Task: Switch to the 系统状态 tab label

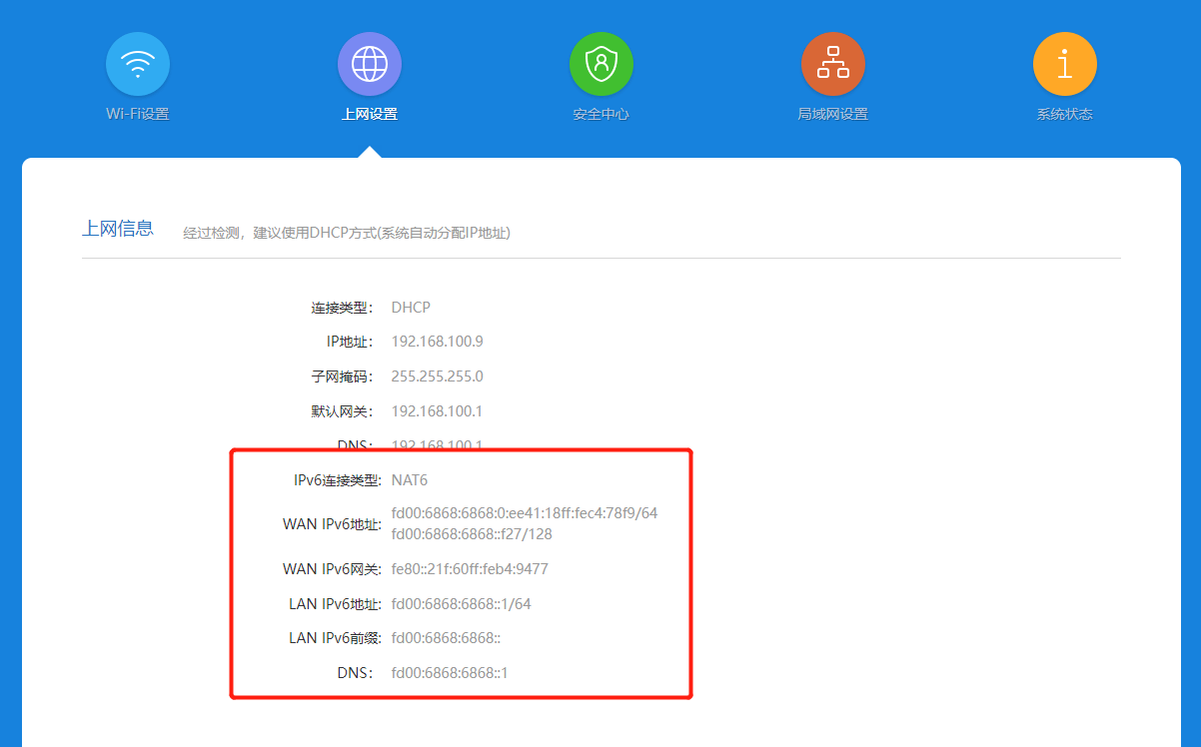Action: coord(1064,114)
